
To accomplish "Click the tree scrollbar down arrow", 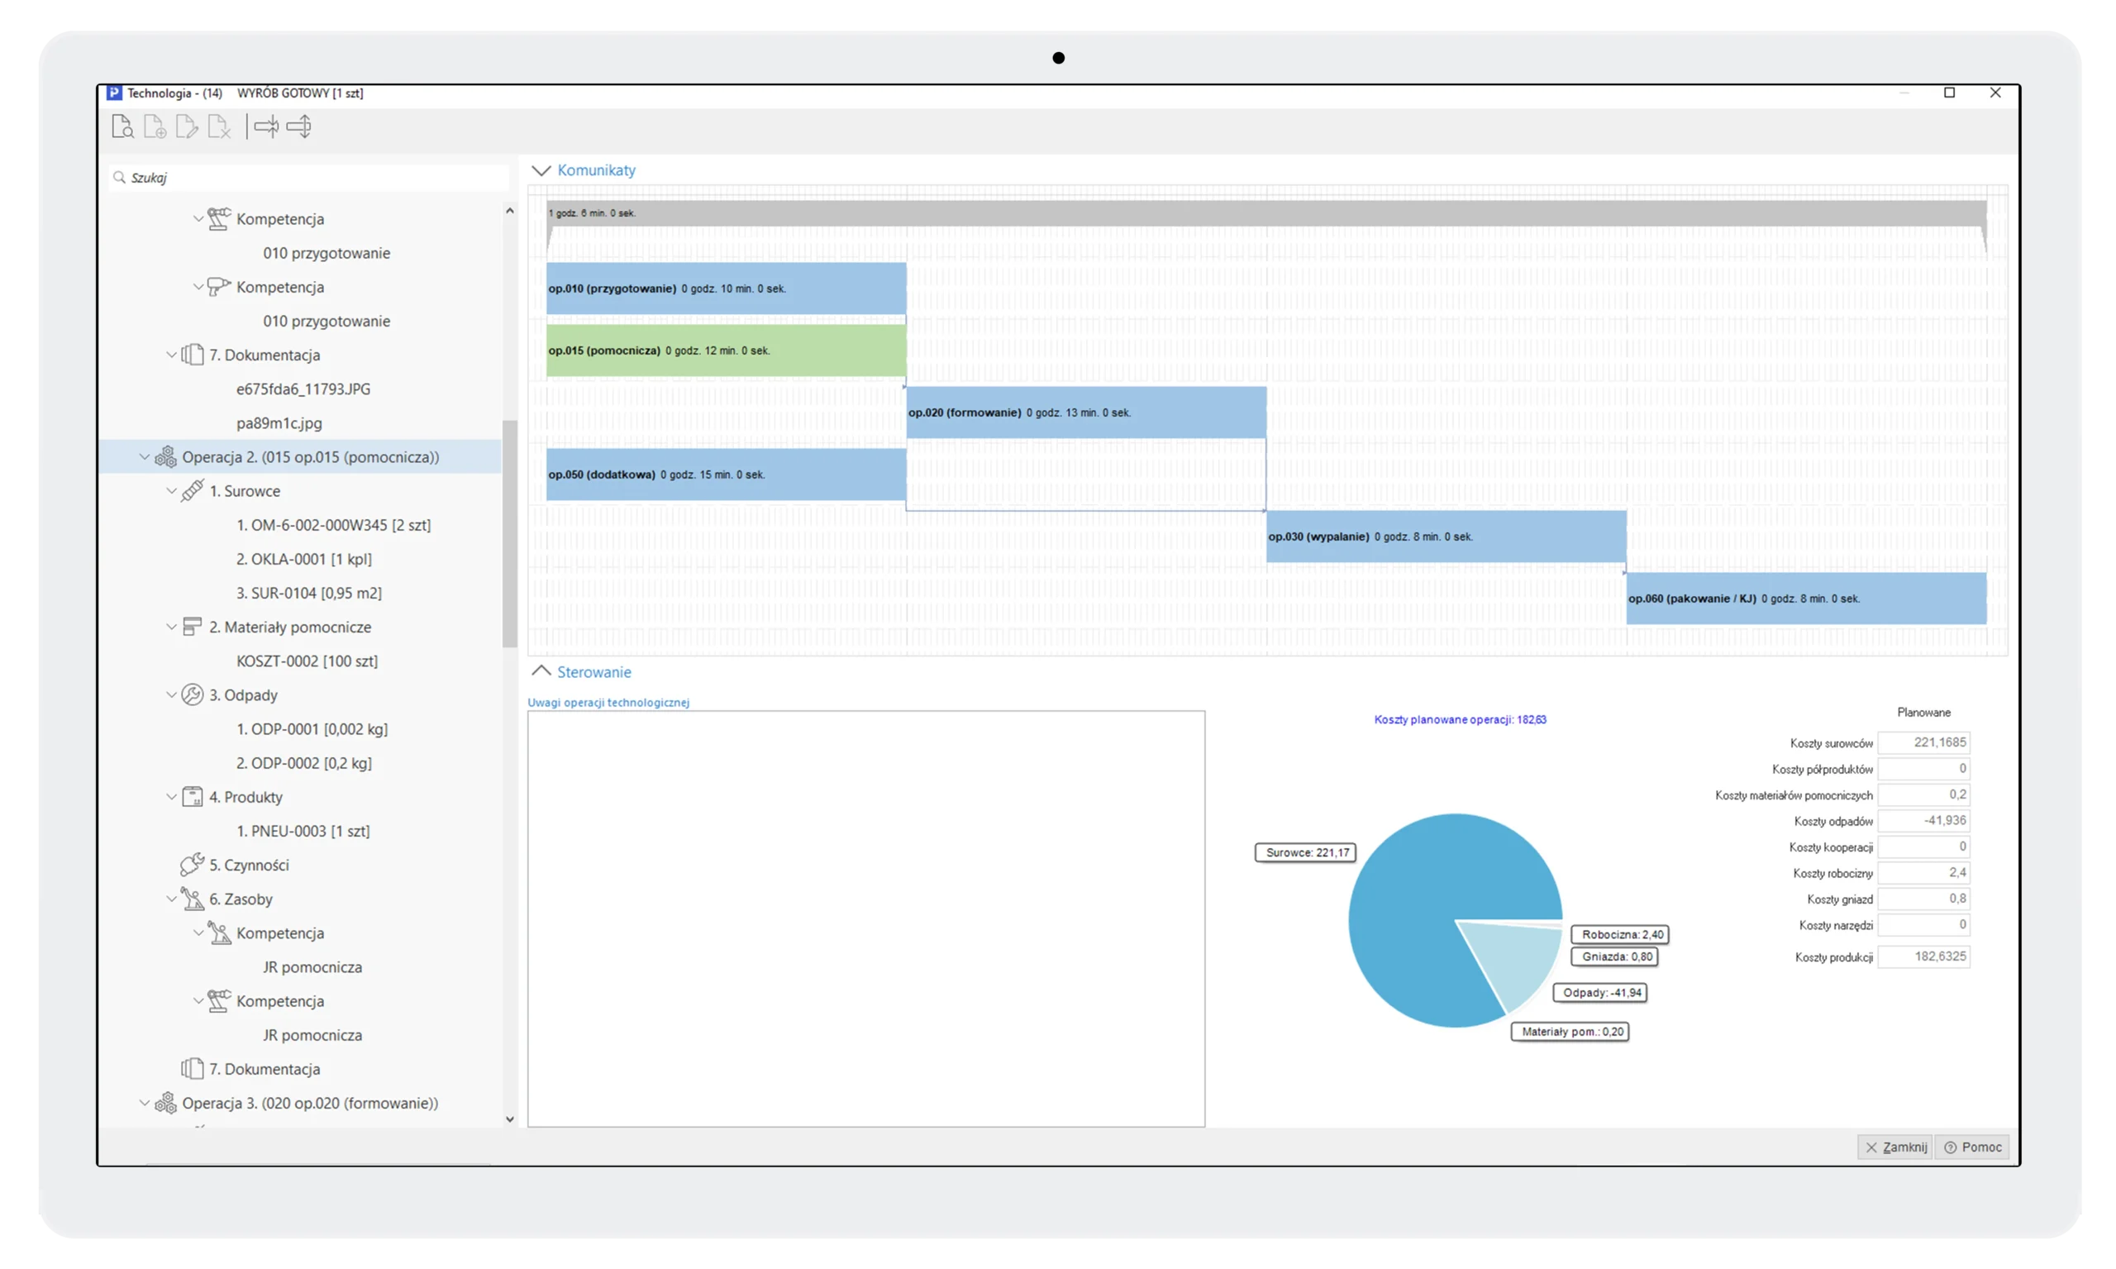I will (511, 1119).
